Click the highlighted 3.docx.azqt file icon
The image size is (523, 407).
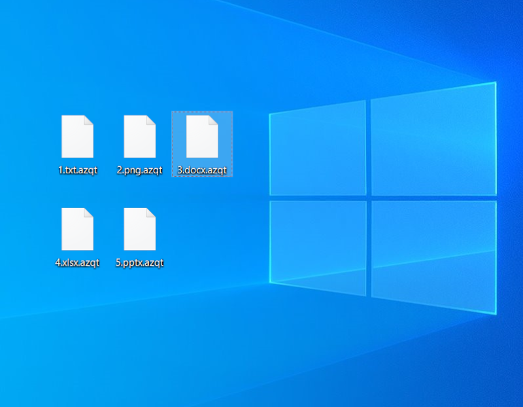pyautogui.click(x=202, y=136)
